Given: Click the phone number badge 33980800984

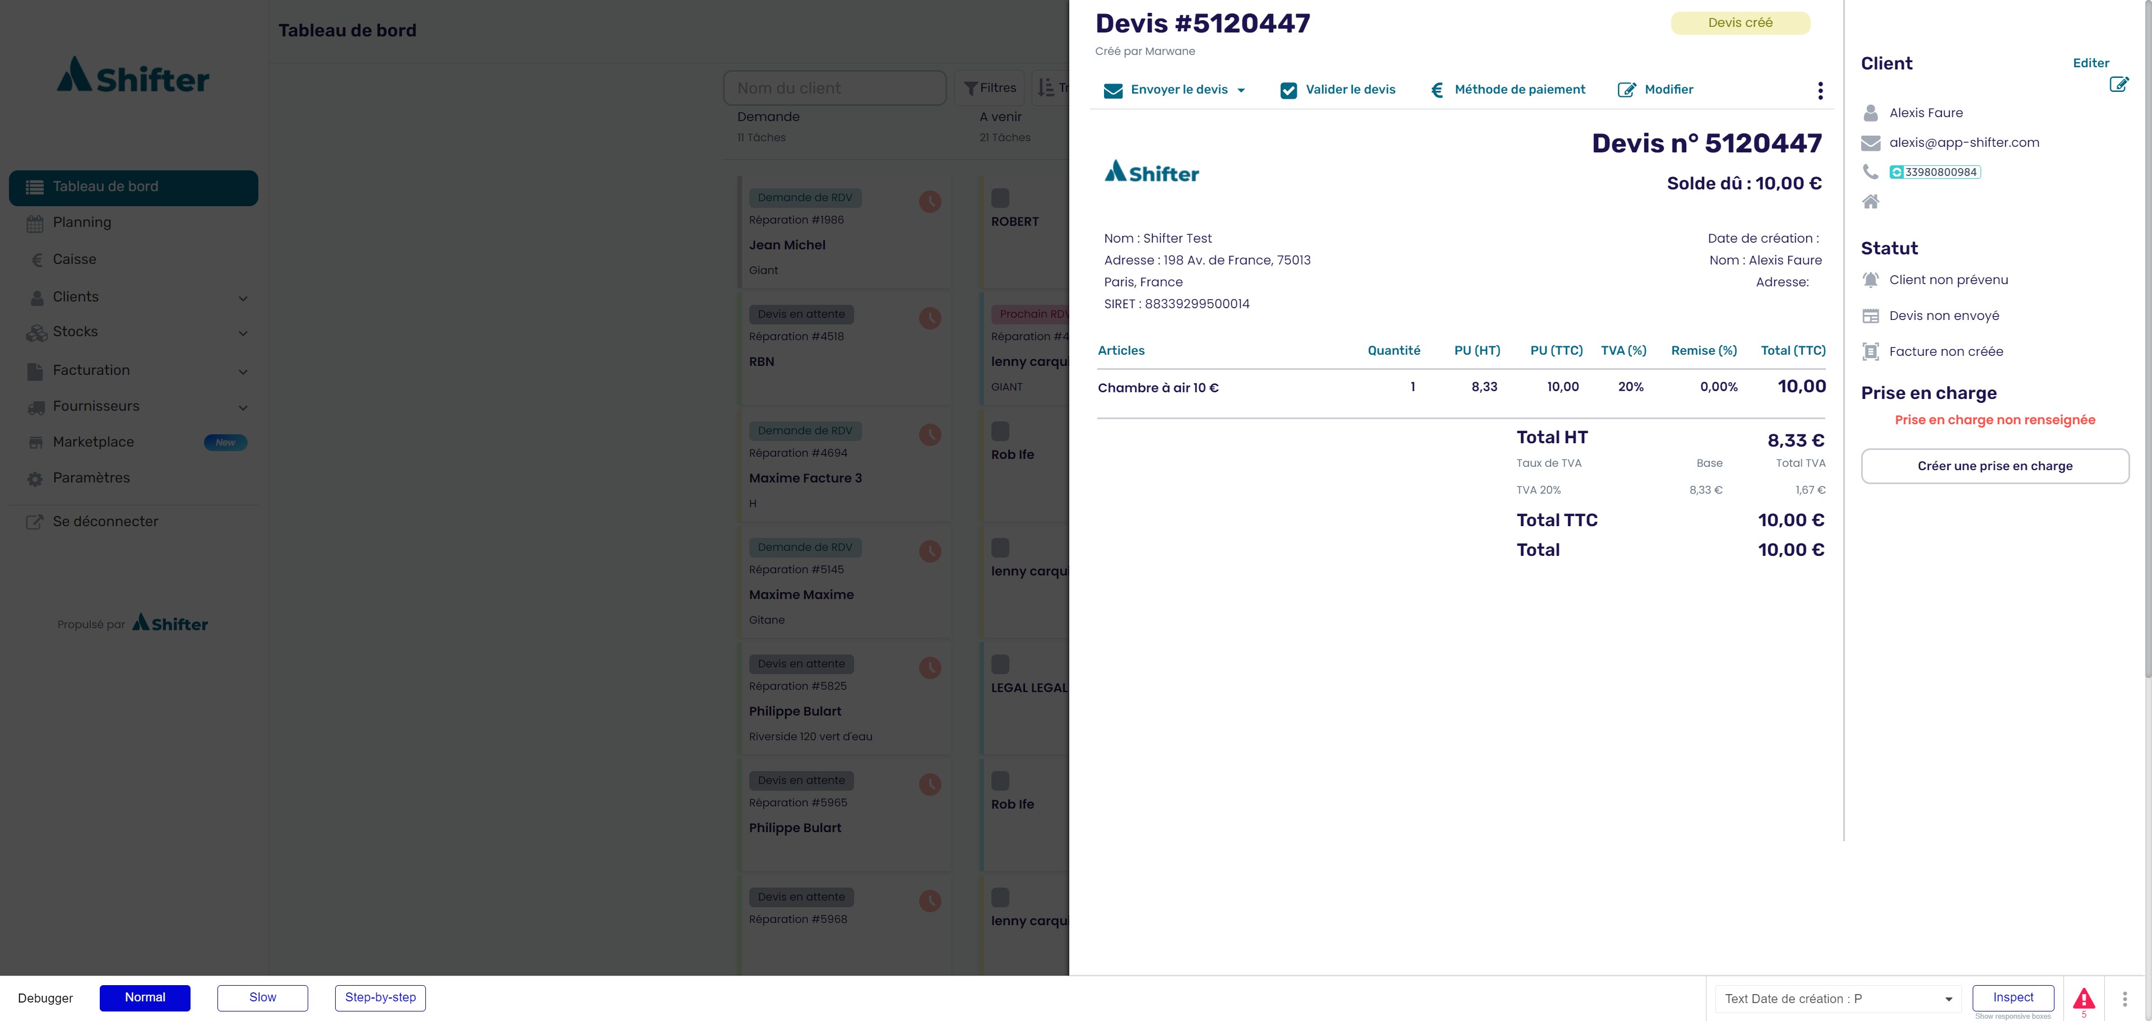Looking at the screenshot, I should 1935,172.
